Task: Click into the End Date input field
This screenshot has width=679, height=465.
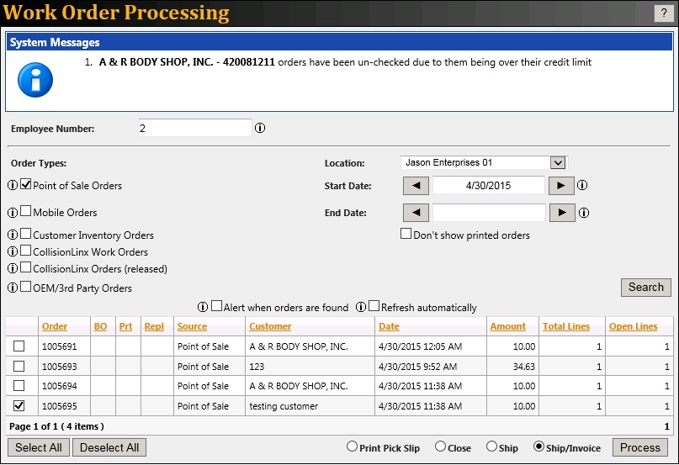Action: coord(489,213)
